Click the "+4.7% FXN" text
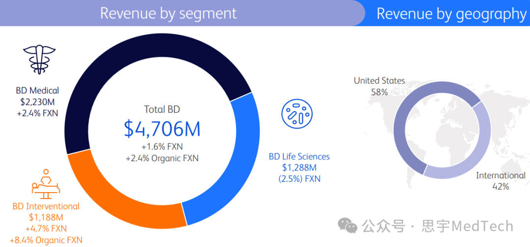Viewport: 530px width, 247px height. point(46,228)
